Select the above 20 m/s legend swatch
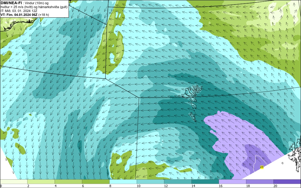 (287, 182)
